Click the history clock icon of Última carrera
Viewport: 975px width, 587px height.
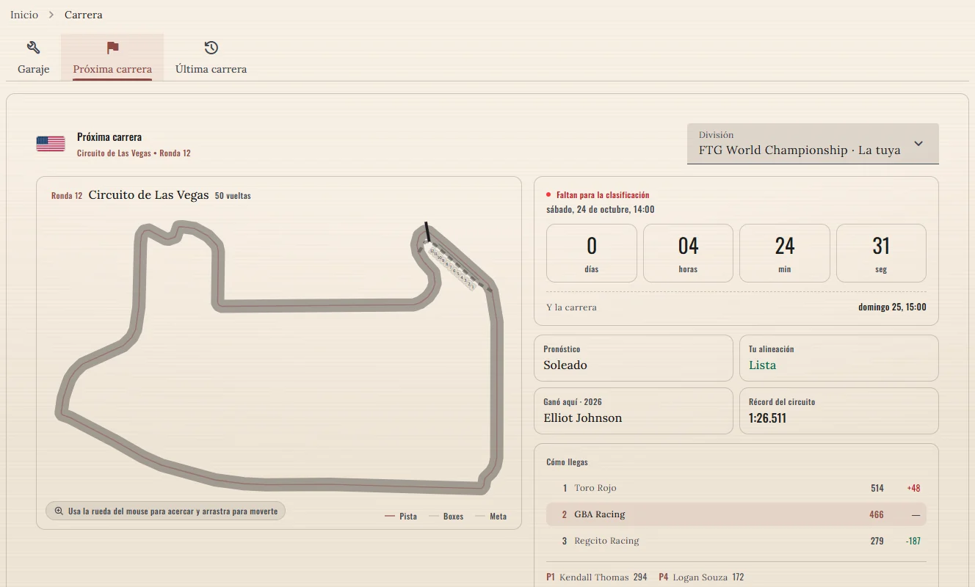[211, 48]
